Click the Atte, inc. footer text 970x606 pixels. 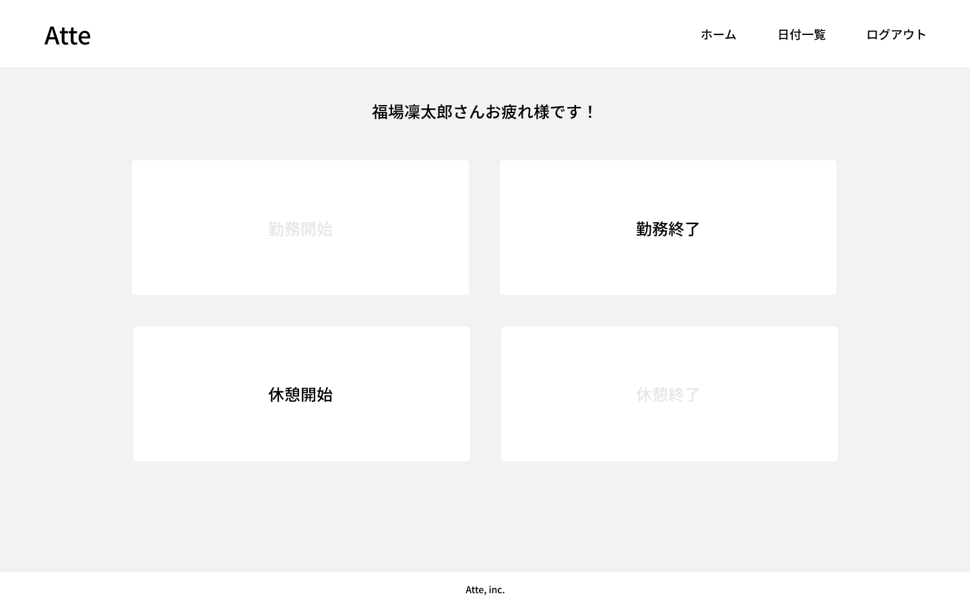[x=485, y=589]
